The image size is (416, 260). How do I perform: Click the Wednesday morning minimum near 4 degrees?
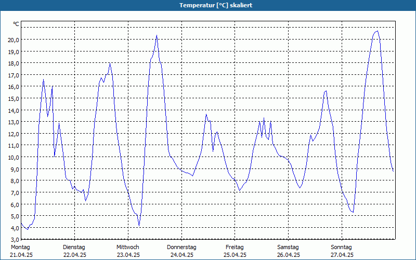click(139, 226)
